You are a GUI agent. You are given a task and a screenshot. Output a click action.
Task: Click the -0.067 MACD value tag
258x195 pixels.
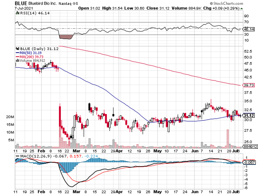point(249,162)
